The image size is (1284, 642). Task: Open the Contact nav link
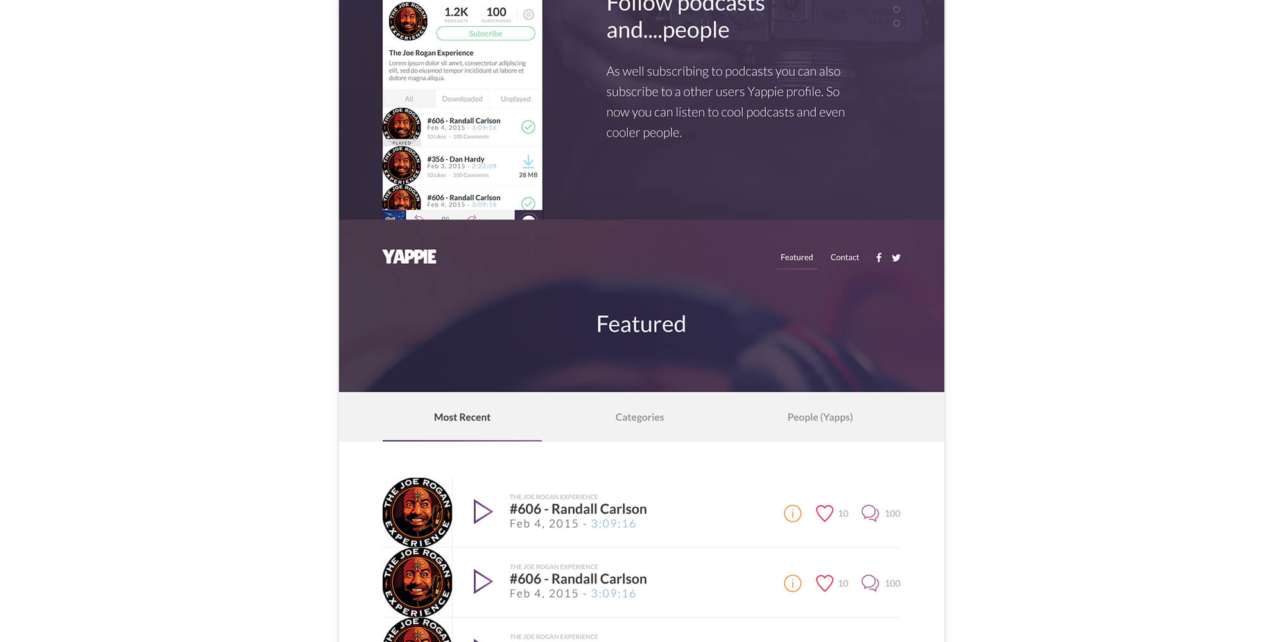pyautogui.click(x=844, y=257)
